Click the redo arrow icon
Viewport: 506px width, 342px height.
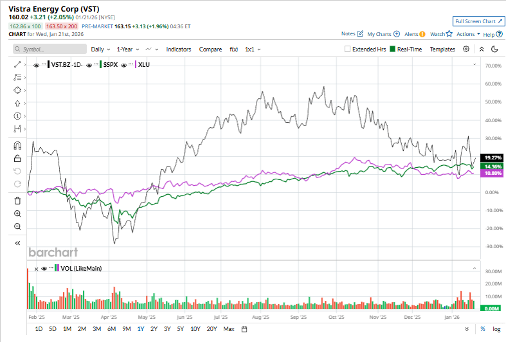(17, 184)
